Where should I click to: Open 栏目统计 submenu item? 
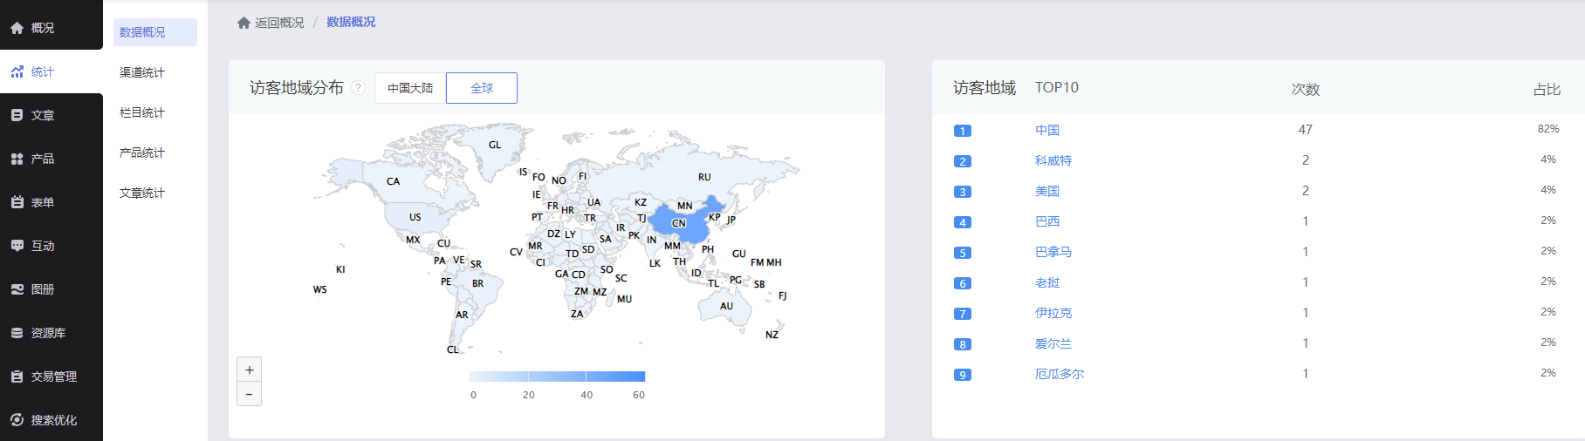tap(142, 112)
